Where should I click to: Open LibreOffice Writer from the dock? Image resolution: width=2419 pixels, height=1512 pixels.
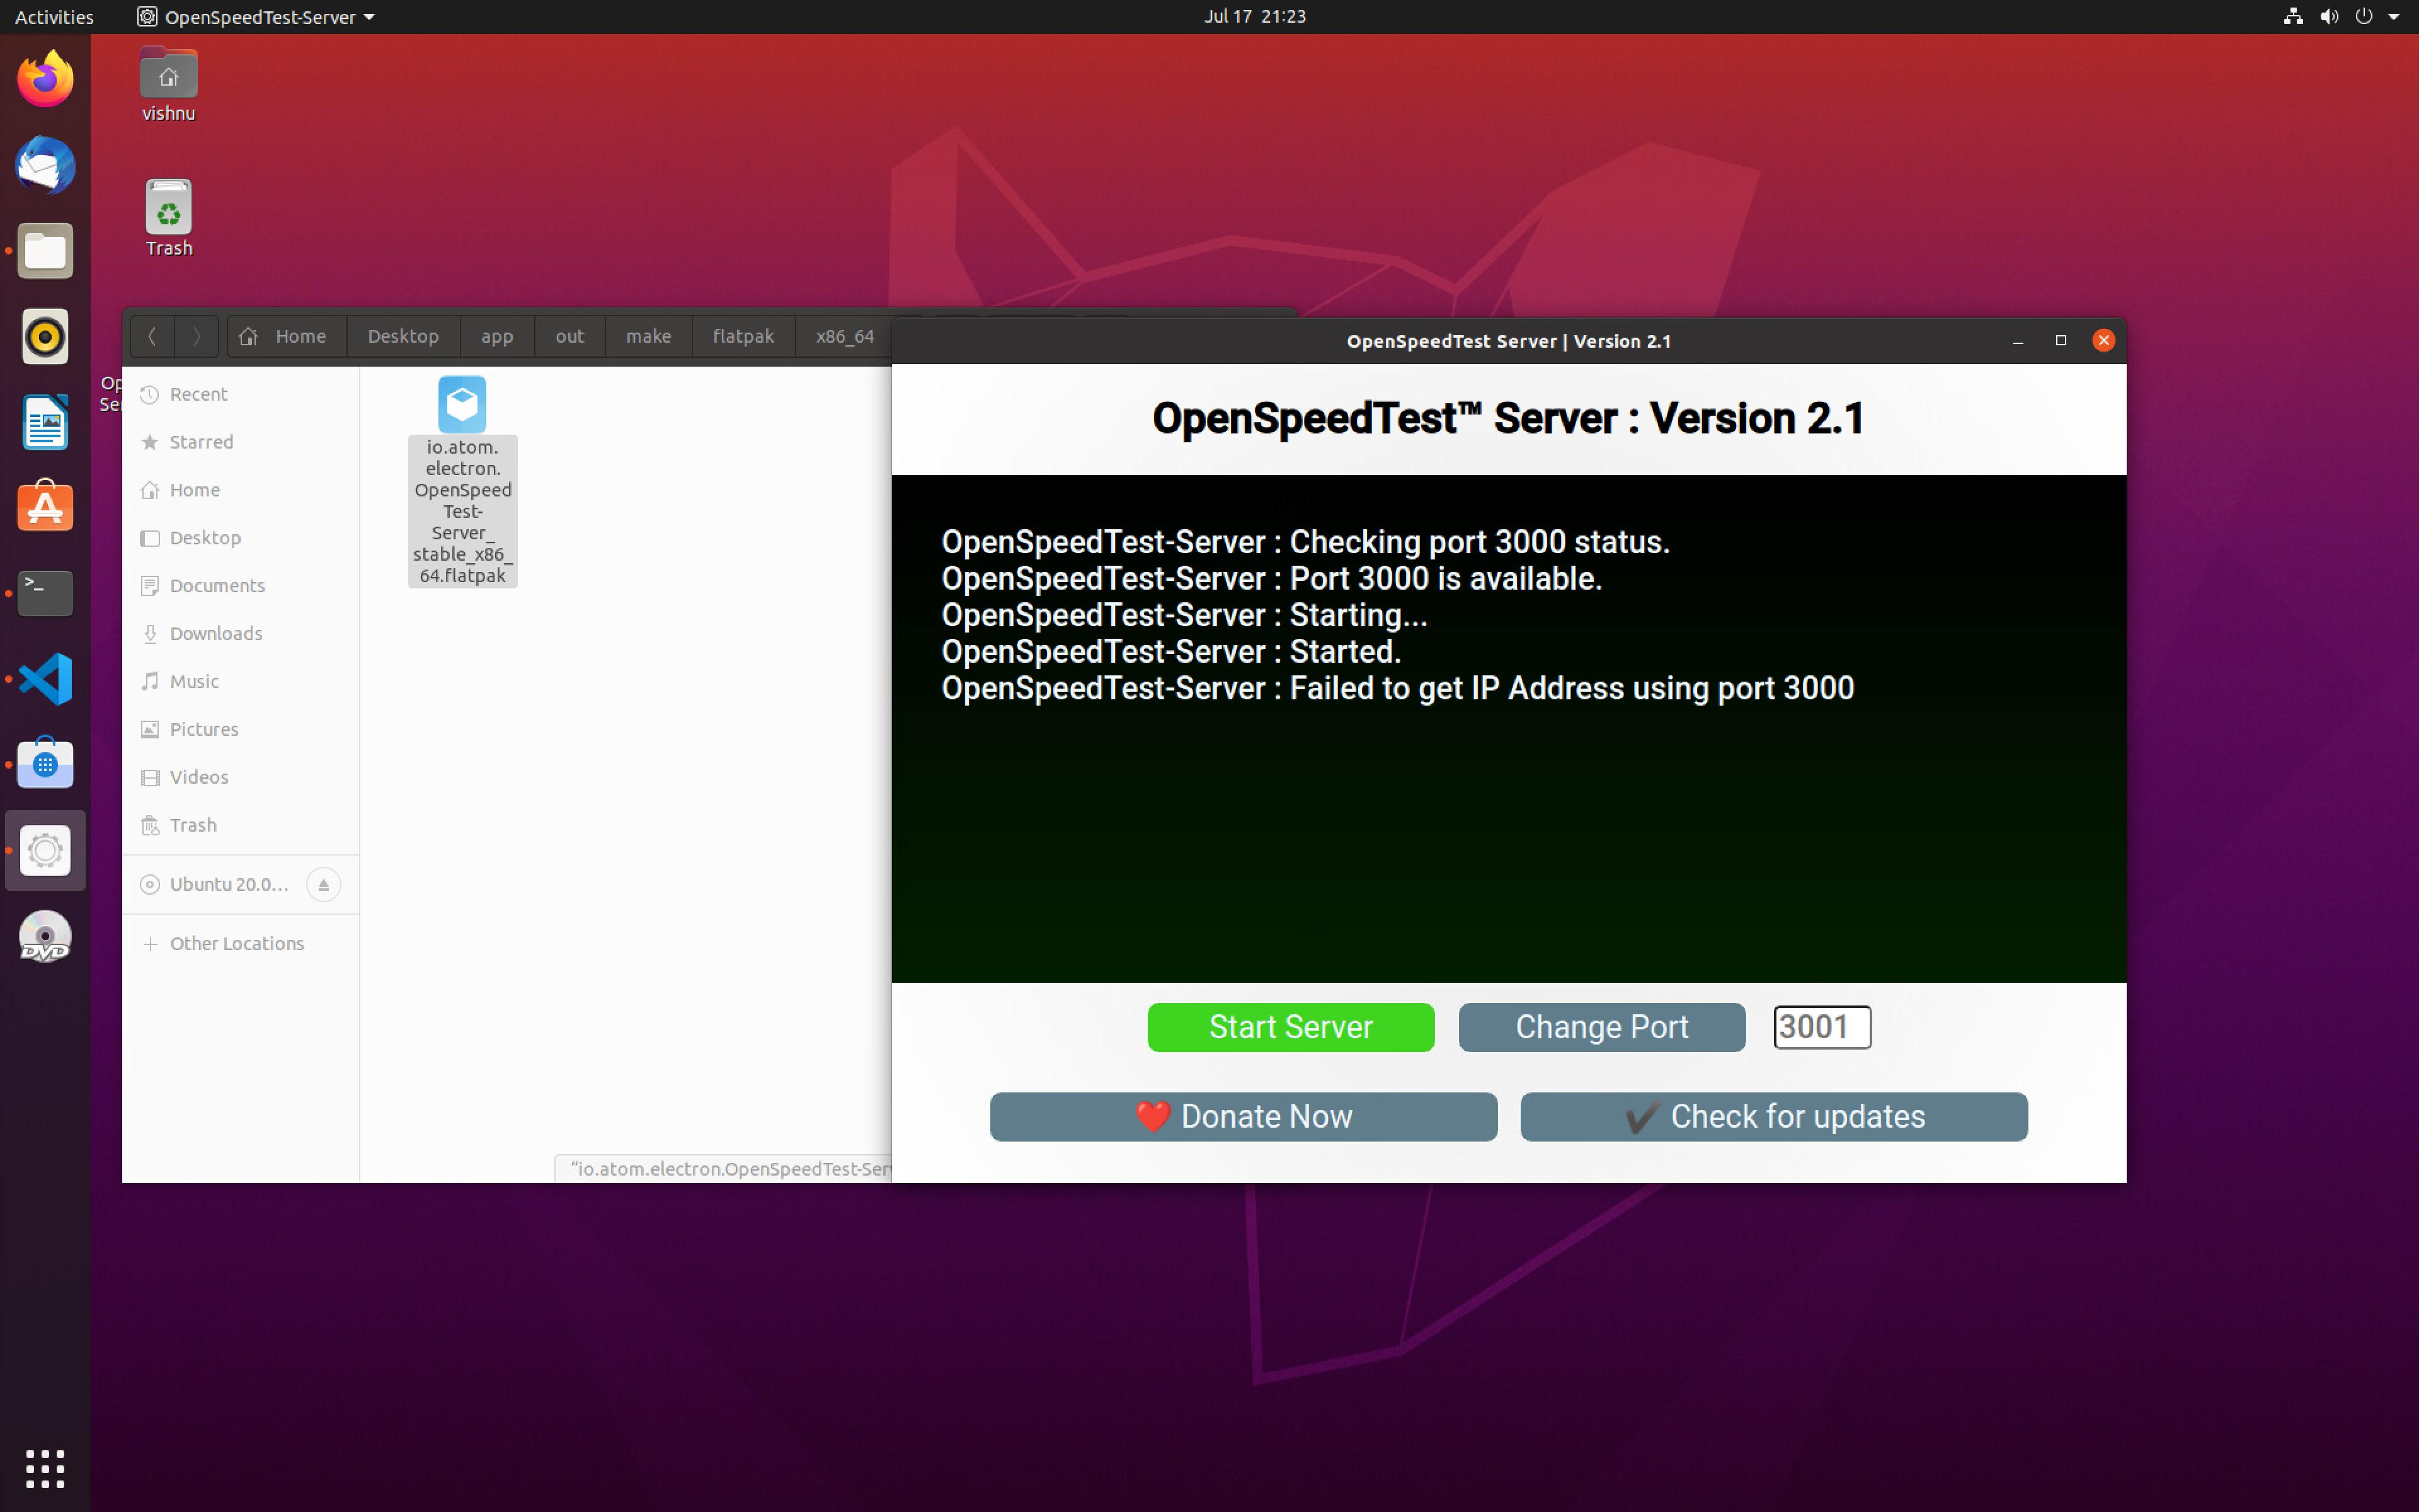coord(45,422)
